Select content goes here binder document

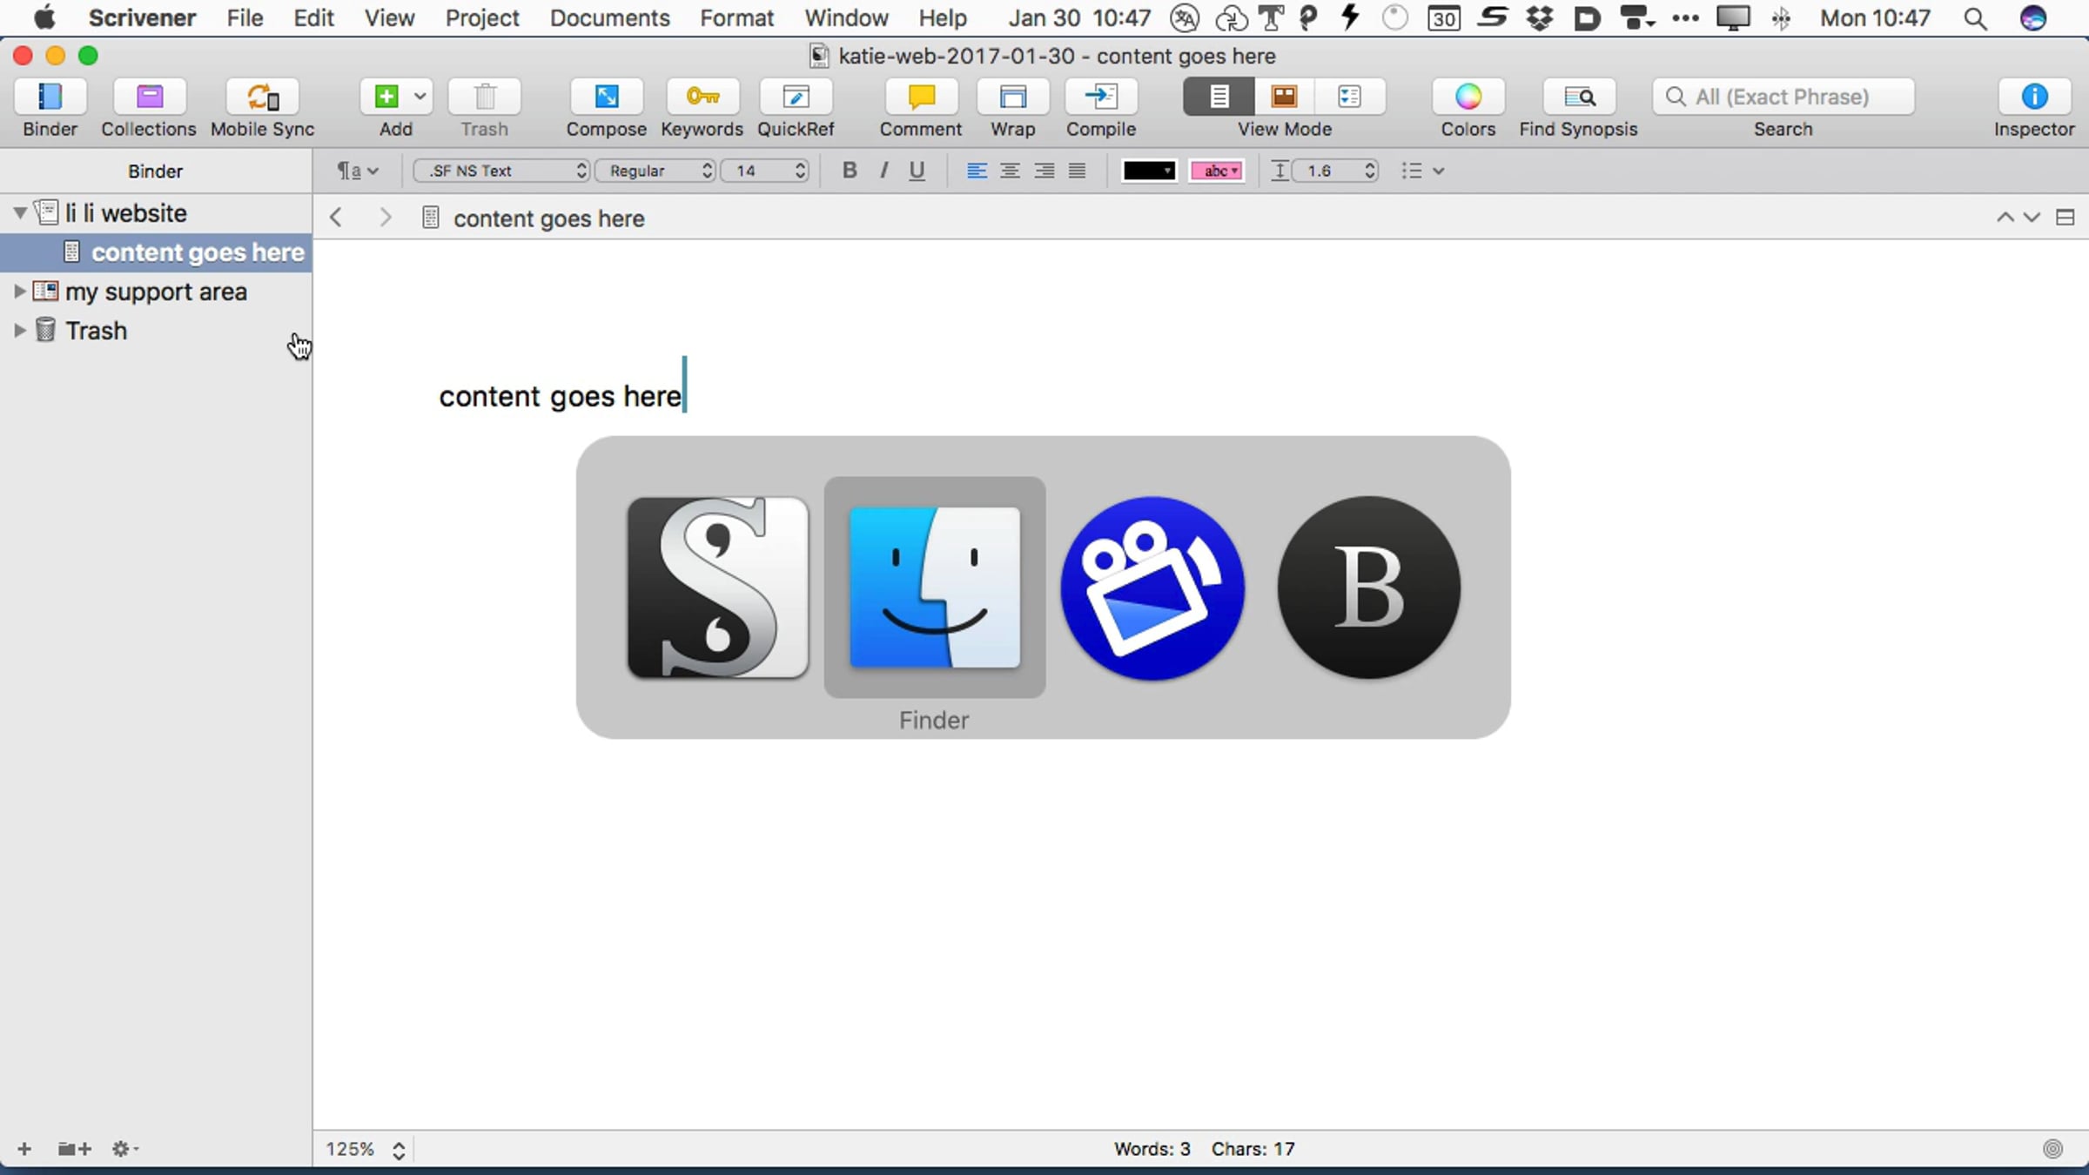pos(197,252)
